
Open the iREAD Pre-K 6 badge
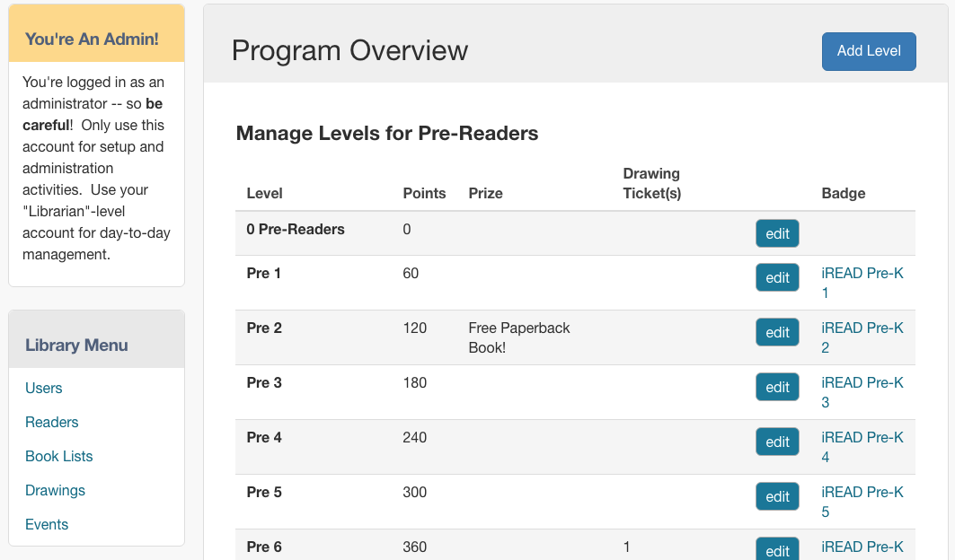pos(862,547)
